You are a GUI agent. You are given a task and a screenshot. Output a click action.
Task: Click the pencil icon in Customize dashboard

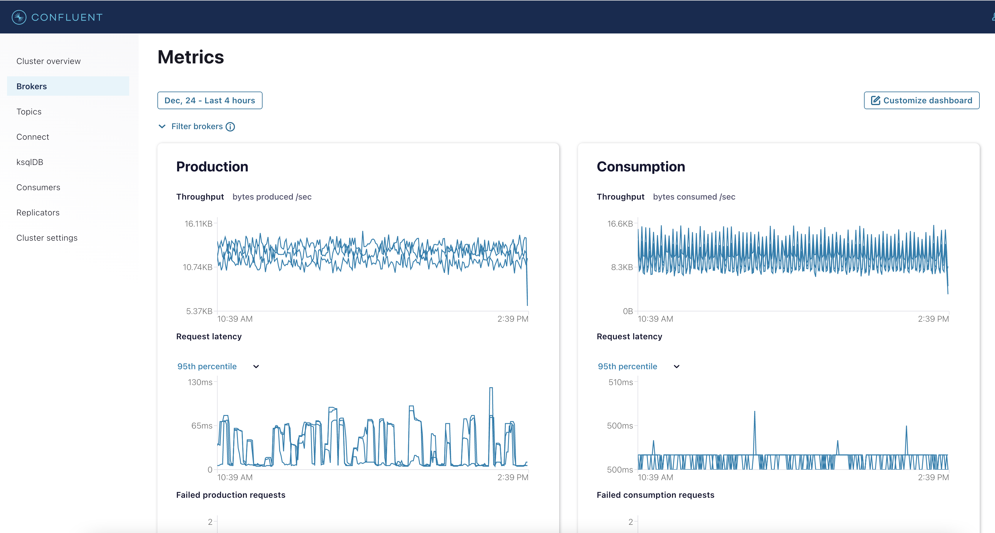[x=875, y=100]
